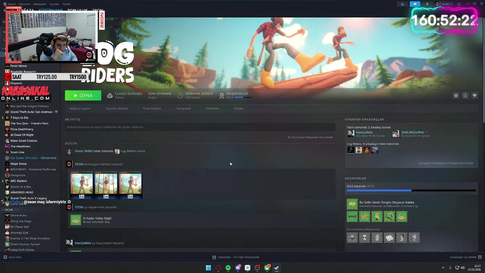
Task: Click first Log Riders trading card
Action: click(81, 185)
